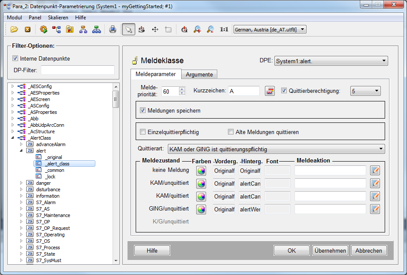The width and height of the screenshot is (407, 275).
Task: Click the orange close panel icon
Action: (x=28, y=30)
